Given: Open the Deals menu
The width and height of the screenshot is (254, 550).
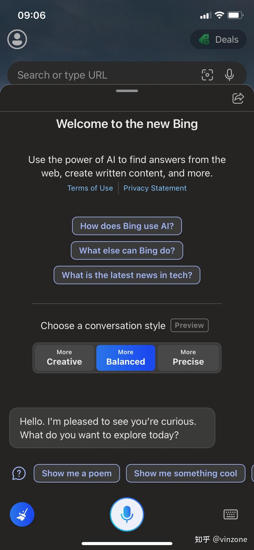Looking at the screenshot, I should click(218, 39).
